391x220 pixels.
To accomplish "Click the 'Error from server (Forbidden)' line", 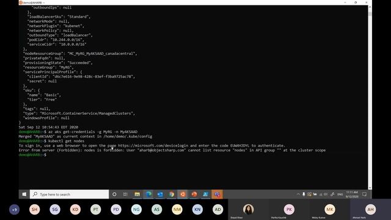I will pyautogui.click(x=172, y=150).
